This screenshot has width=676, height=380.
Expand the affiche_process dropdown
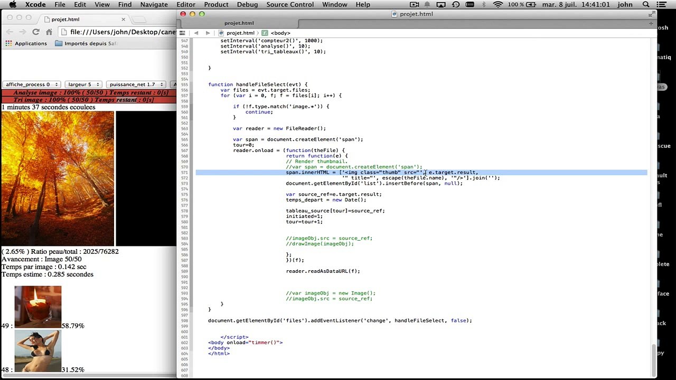point(31,84)
